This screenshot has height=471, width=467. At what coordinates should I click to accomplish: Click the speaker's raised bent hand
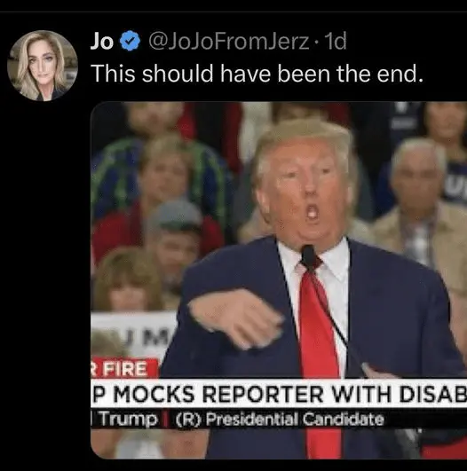[x=236, y=319]
